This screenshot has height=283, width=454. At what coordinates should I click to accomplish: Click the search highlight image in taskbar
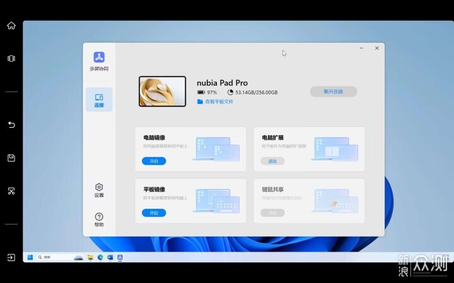point(79,257)
